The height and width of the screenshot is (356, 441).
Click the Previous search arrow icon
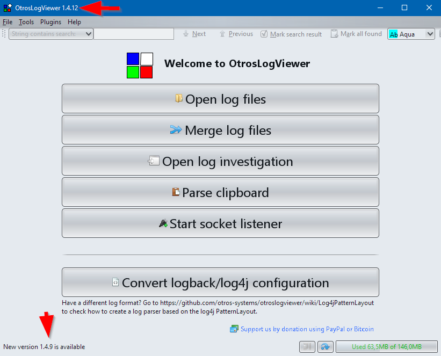pyautogui.click(x=223, y=34)
